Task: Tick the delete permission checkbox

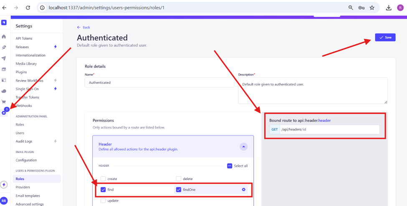Action: coord(179,179)
